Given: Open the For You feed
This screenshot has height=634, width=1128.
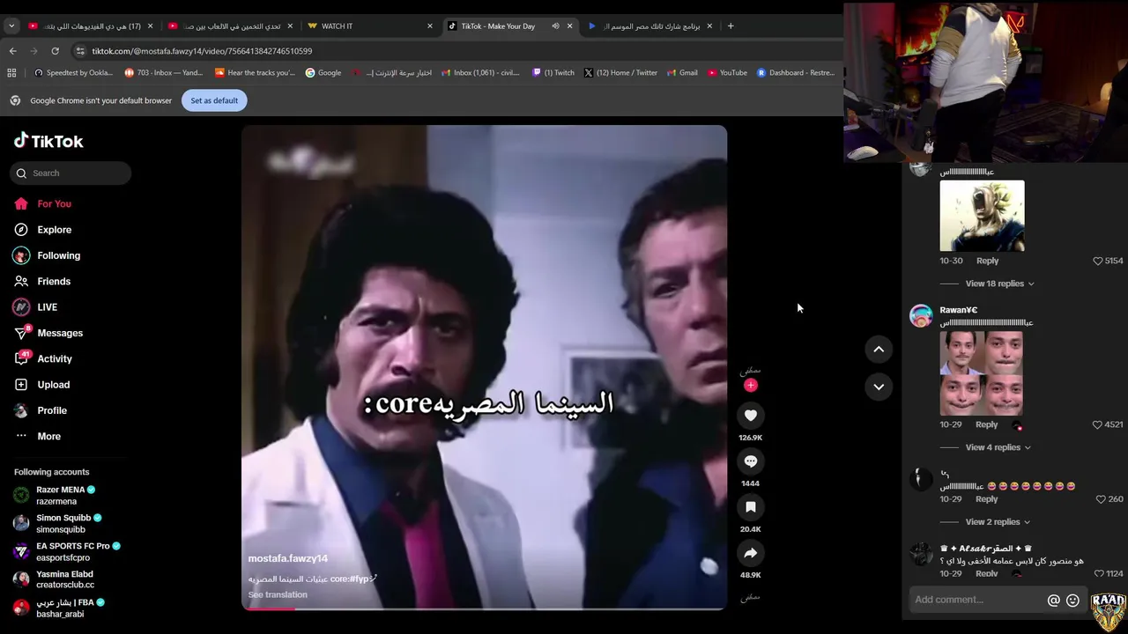Looking at the screenshot, I should click(x=42, y=203).
